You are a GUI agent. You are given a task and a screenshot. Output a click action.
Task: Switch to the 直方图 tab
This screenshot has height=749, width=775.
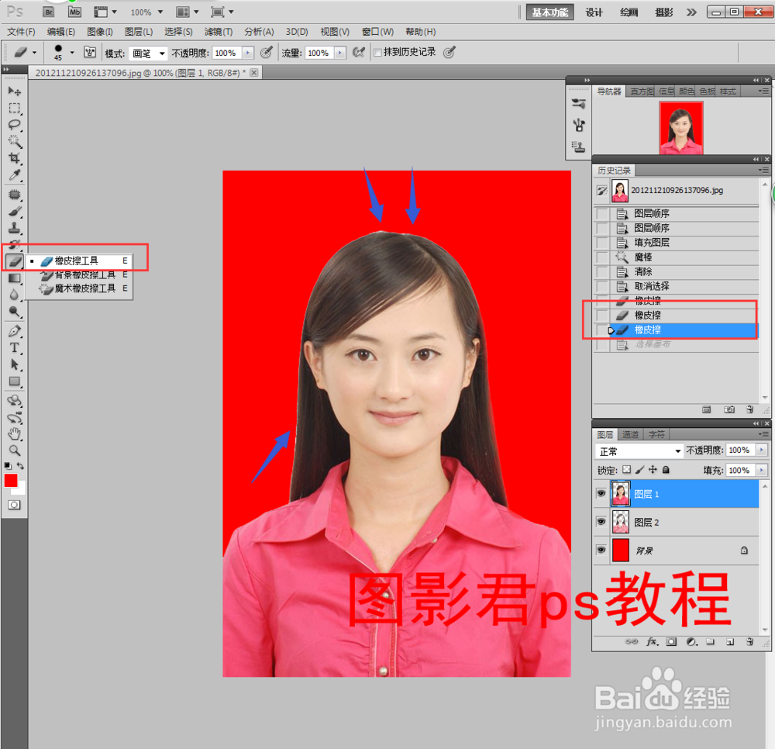click(x=642, y=91)
